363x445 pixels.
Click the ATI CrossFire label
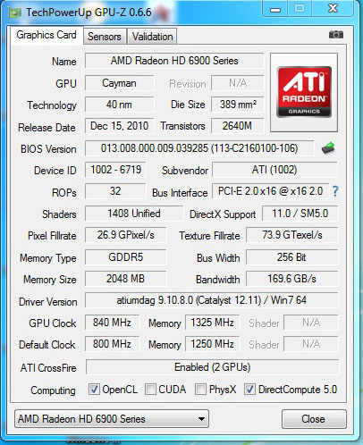(x=48, y=368)
